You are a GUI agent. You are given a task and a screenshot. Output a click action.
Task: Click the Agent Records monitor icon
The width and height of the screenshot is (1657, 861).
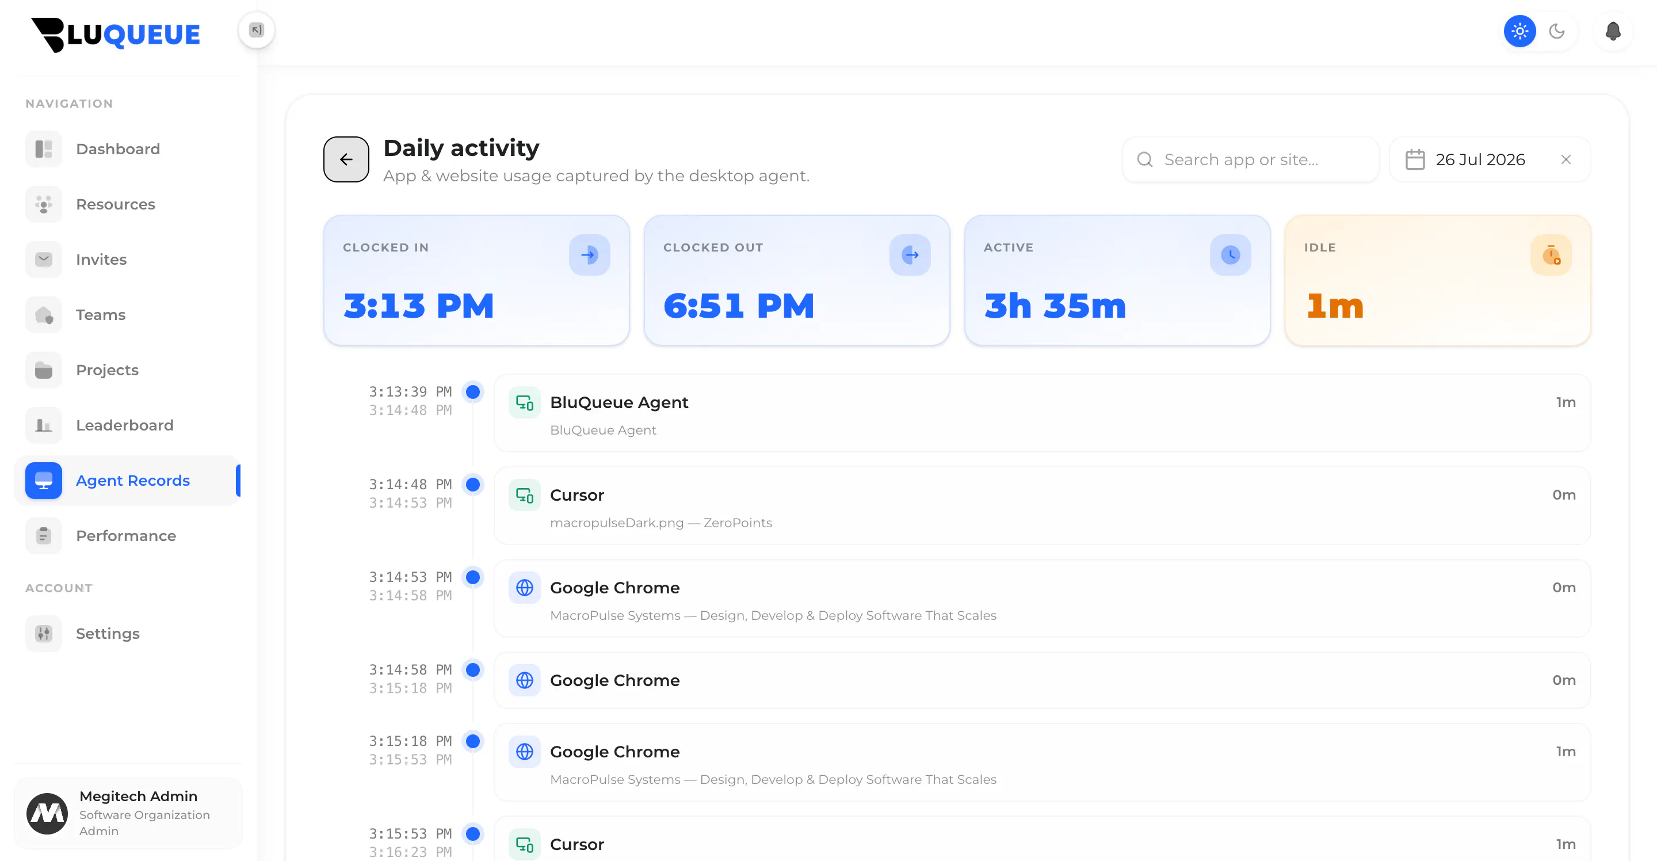tap(44, 481)
